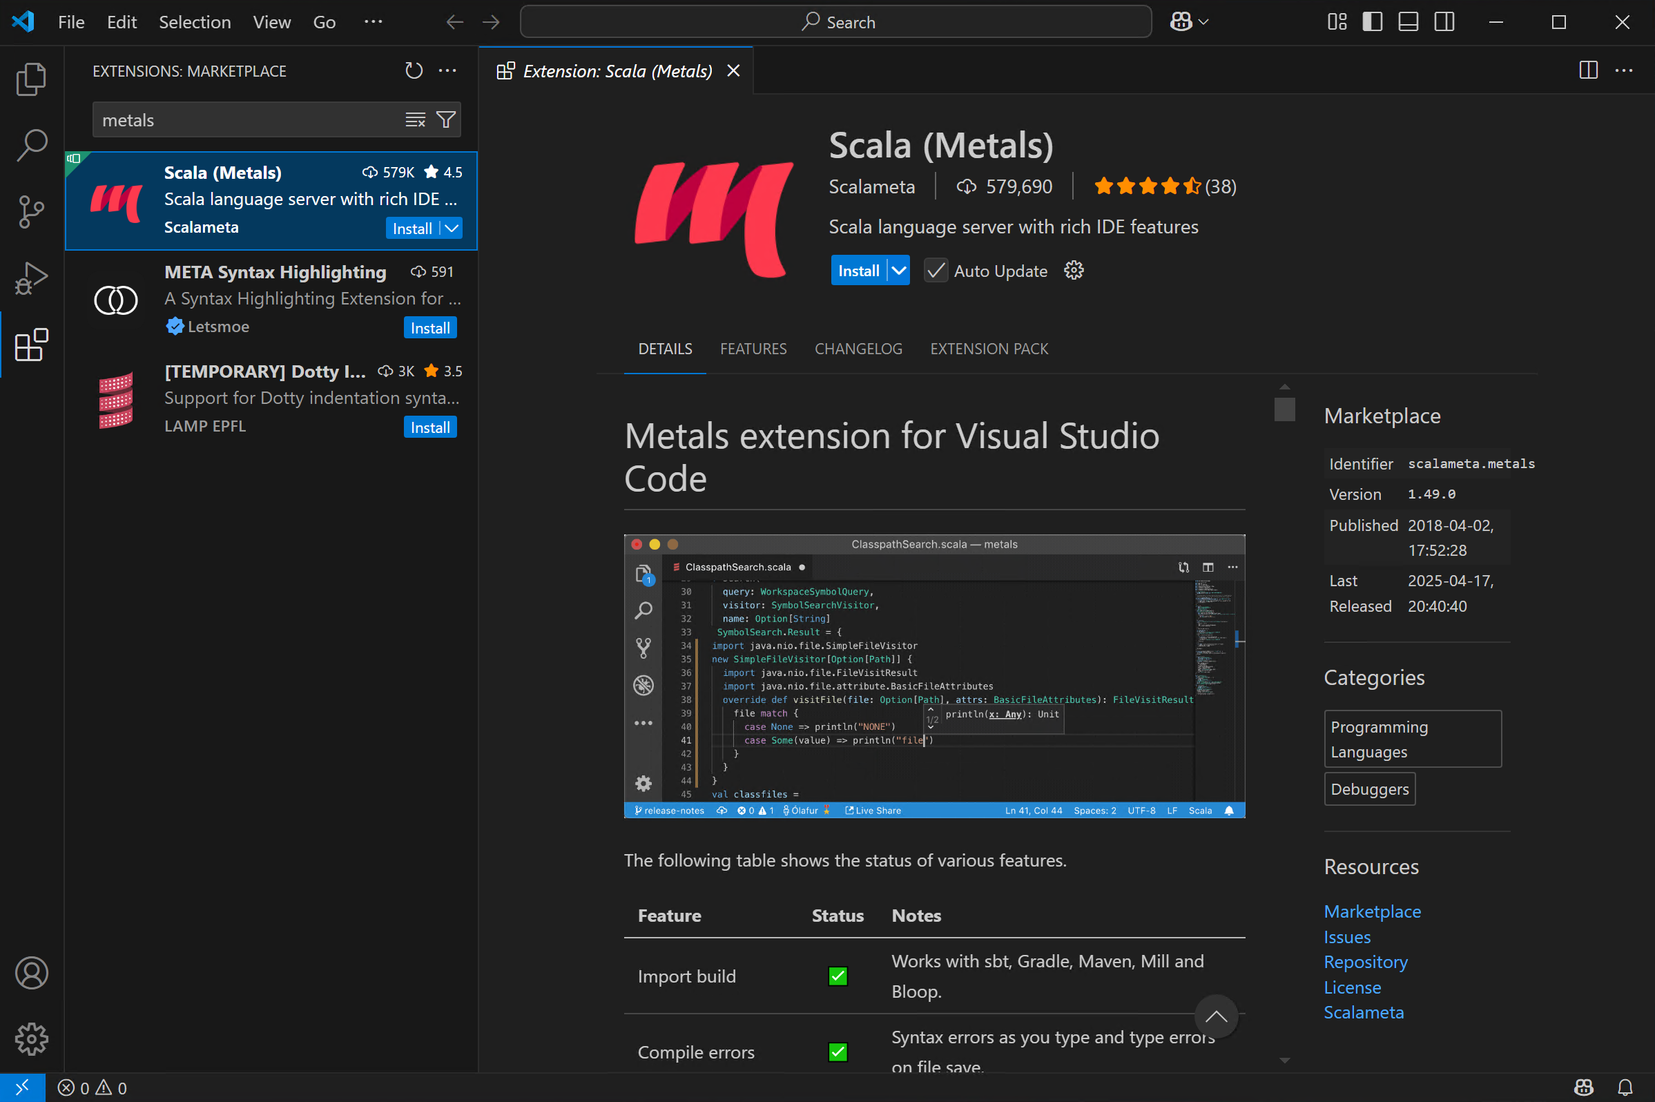Open the extension filter funnel

pos(445,119)
